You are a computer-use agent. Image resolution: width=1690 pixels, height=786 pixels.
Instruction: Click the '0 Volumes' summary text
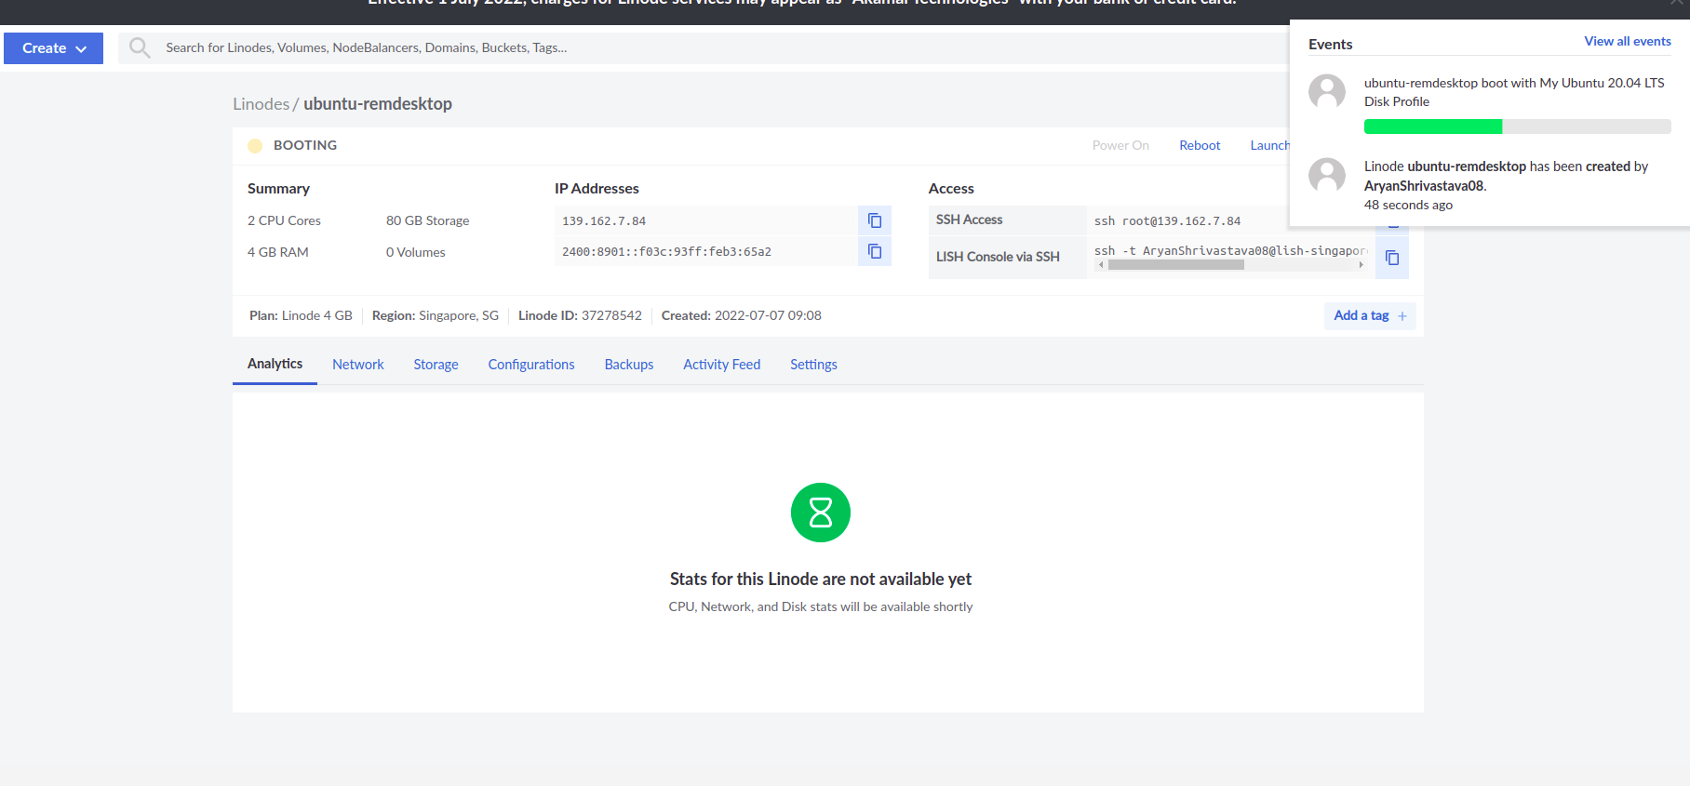point(416,252)
